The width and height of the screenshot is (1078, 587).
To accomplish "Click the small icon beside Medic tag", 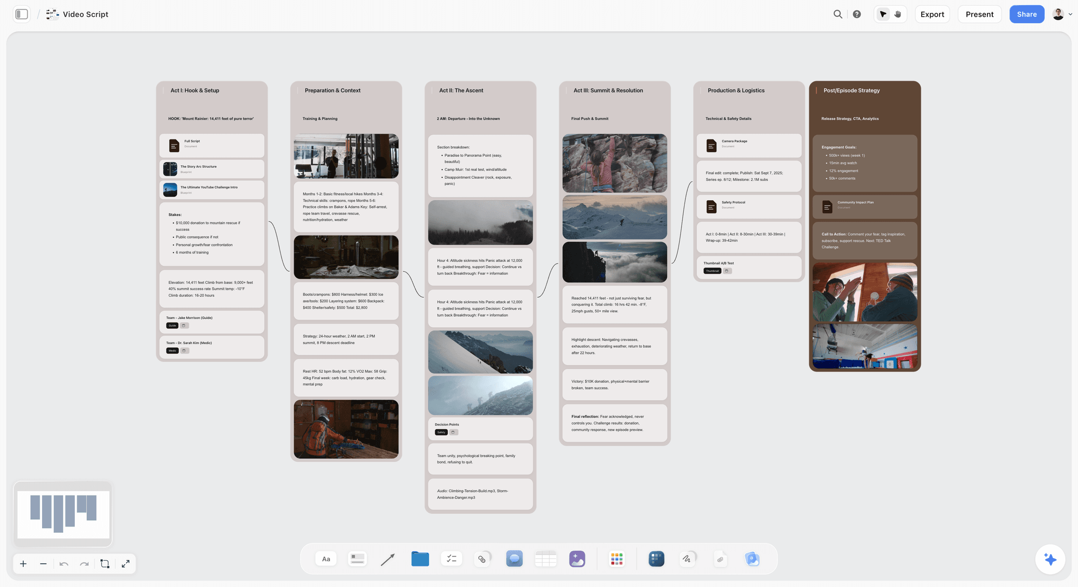I will pyautogui.click(x=184, y=351).
